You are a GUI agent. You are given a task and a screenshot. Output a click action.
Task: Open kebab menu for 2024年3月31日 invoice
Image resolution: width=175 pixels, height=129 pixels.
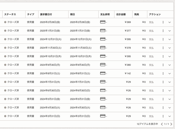coord(163,116)
